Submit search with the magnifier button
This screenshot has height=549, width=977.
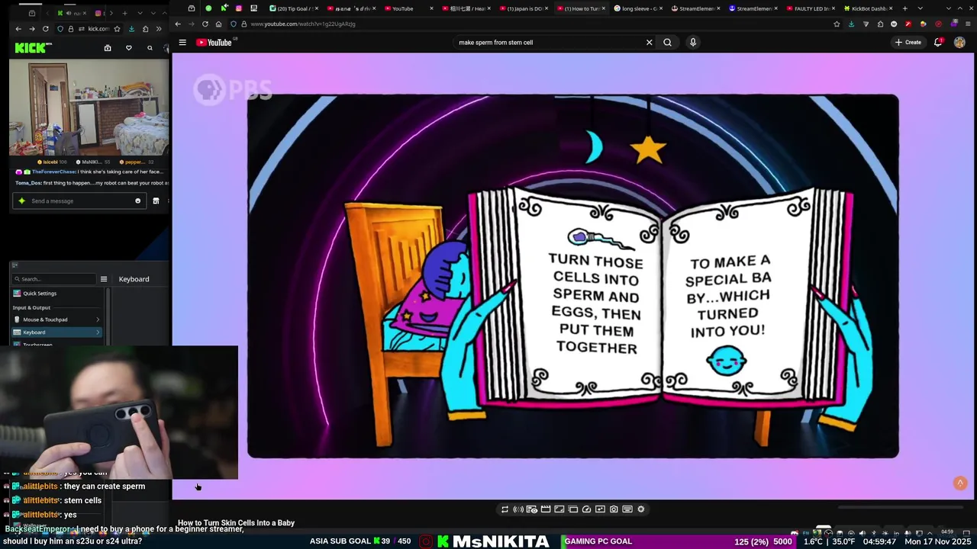[x=667, y=43]
